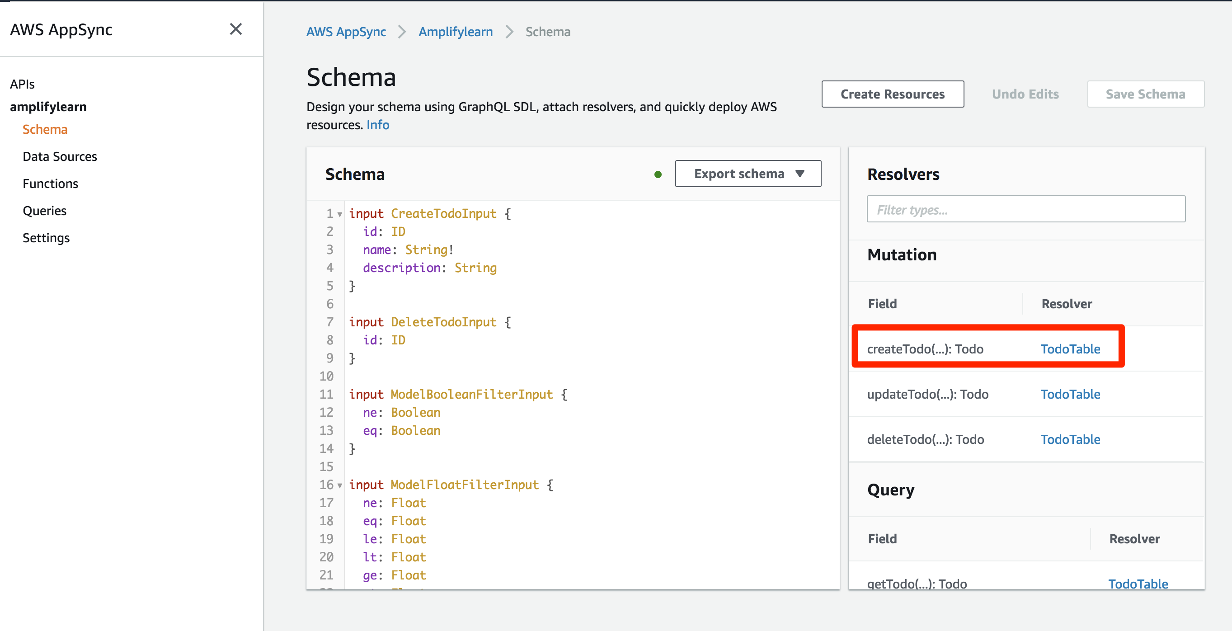Click the Undo Edits button

[x=1025, y=94]
